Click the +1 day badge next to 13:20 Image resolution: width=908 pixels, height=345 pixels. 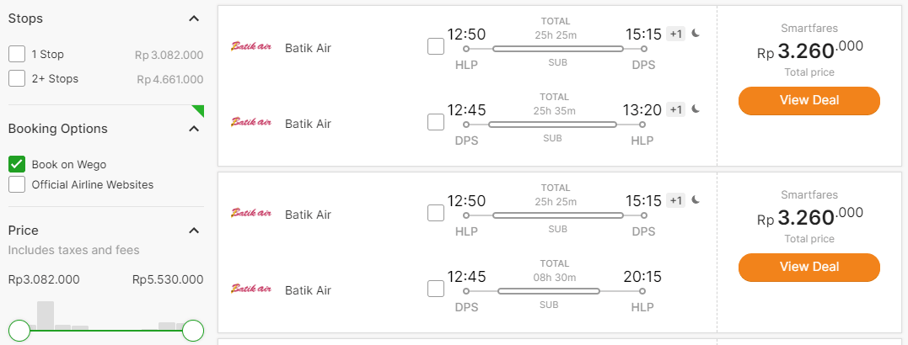[x=675, y=109]
